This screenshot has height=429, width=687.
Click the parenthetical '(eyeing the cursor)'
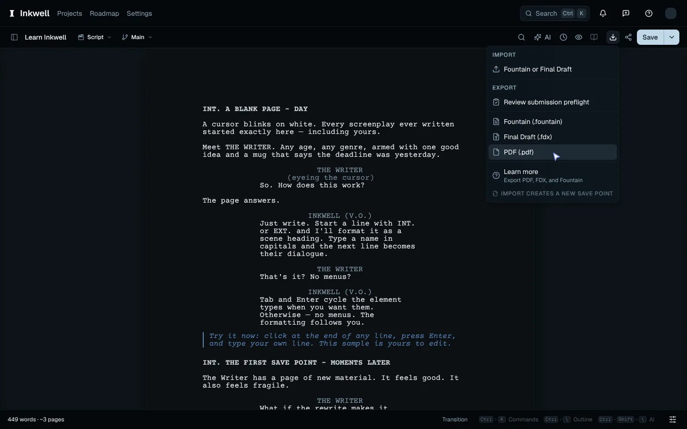331,178
